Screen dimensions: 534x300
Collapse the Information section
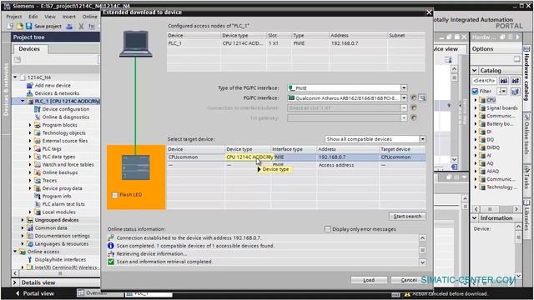475,218
